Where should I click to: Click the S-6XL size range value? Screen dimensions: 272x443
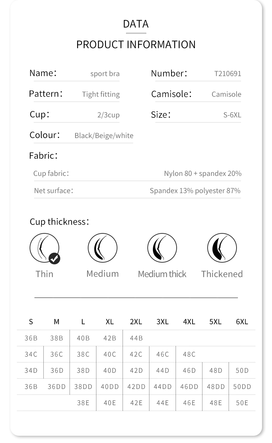click(x=232, y=115)
